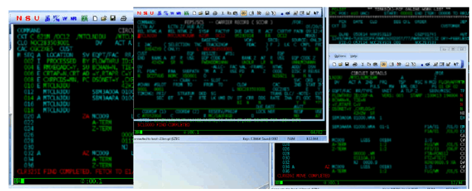This screenshot has height=191, width=472.
Task: Click context help arrow icon in Carrier Record toolbar
Action: pyautogui.click(x=316, y=13)
